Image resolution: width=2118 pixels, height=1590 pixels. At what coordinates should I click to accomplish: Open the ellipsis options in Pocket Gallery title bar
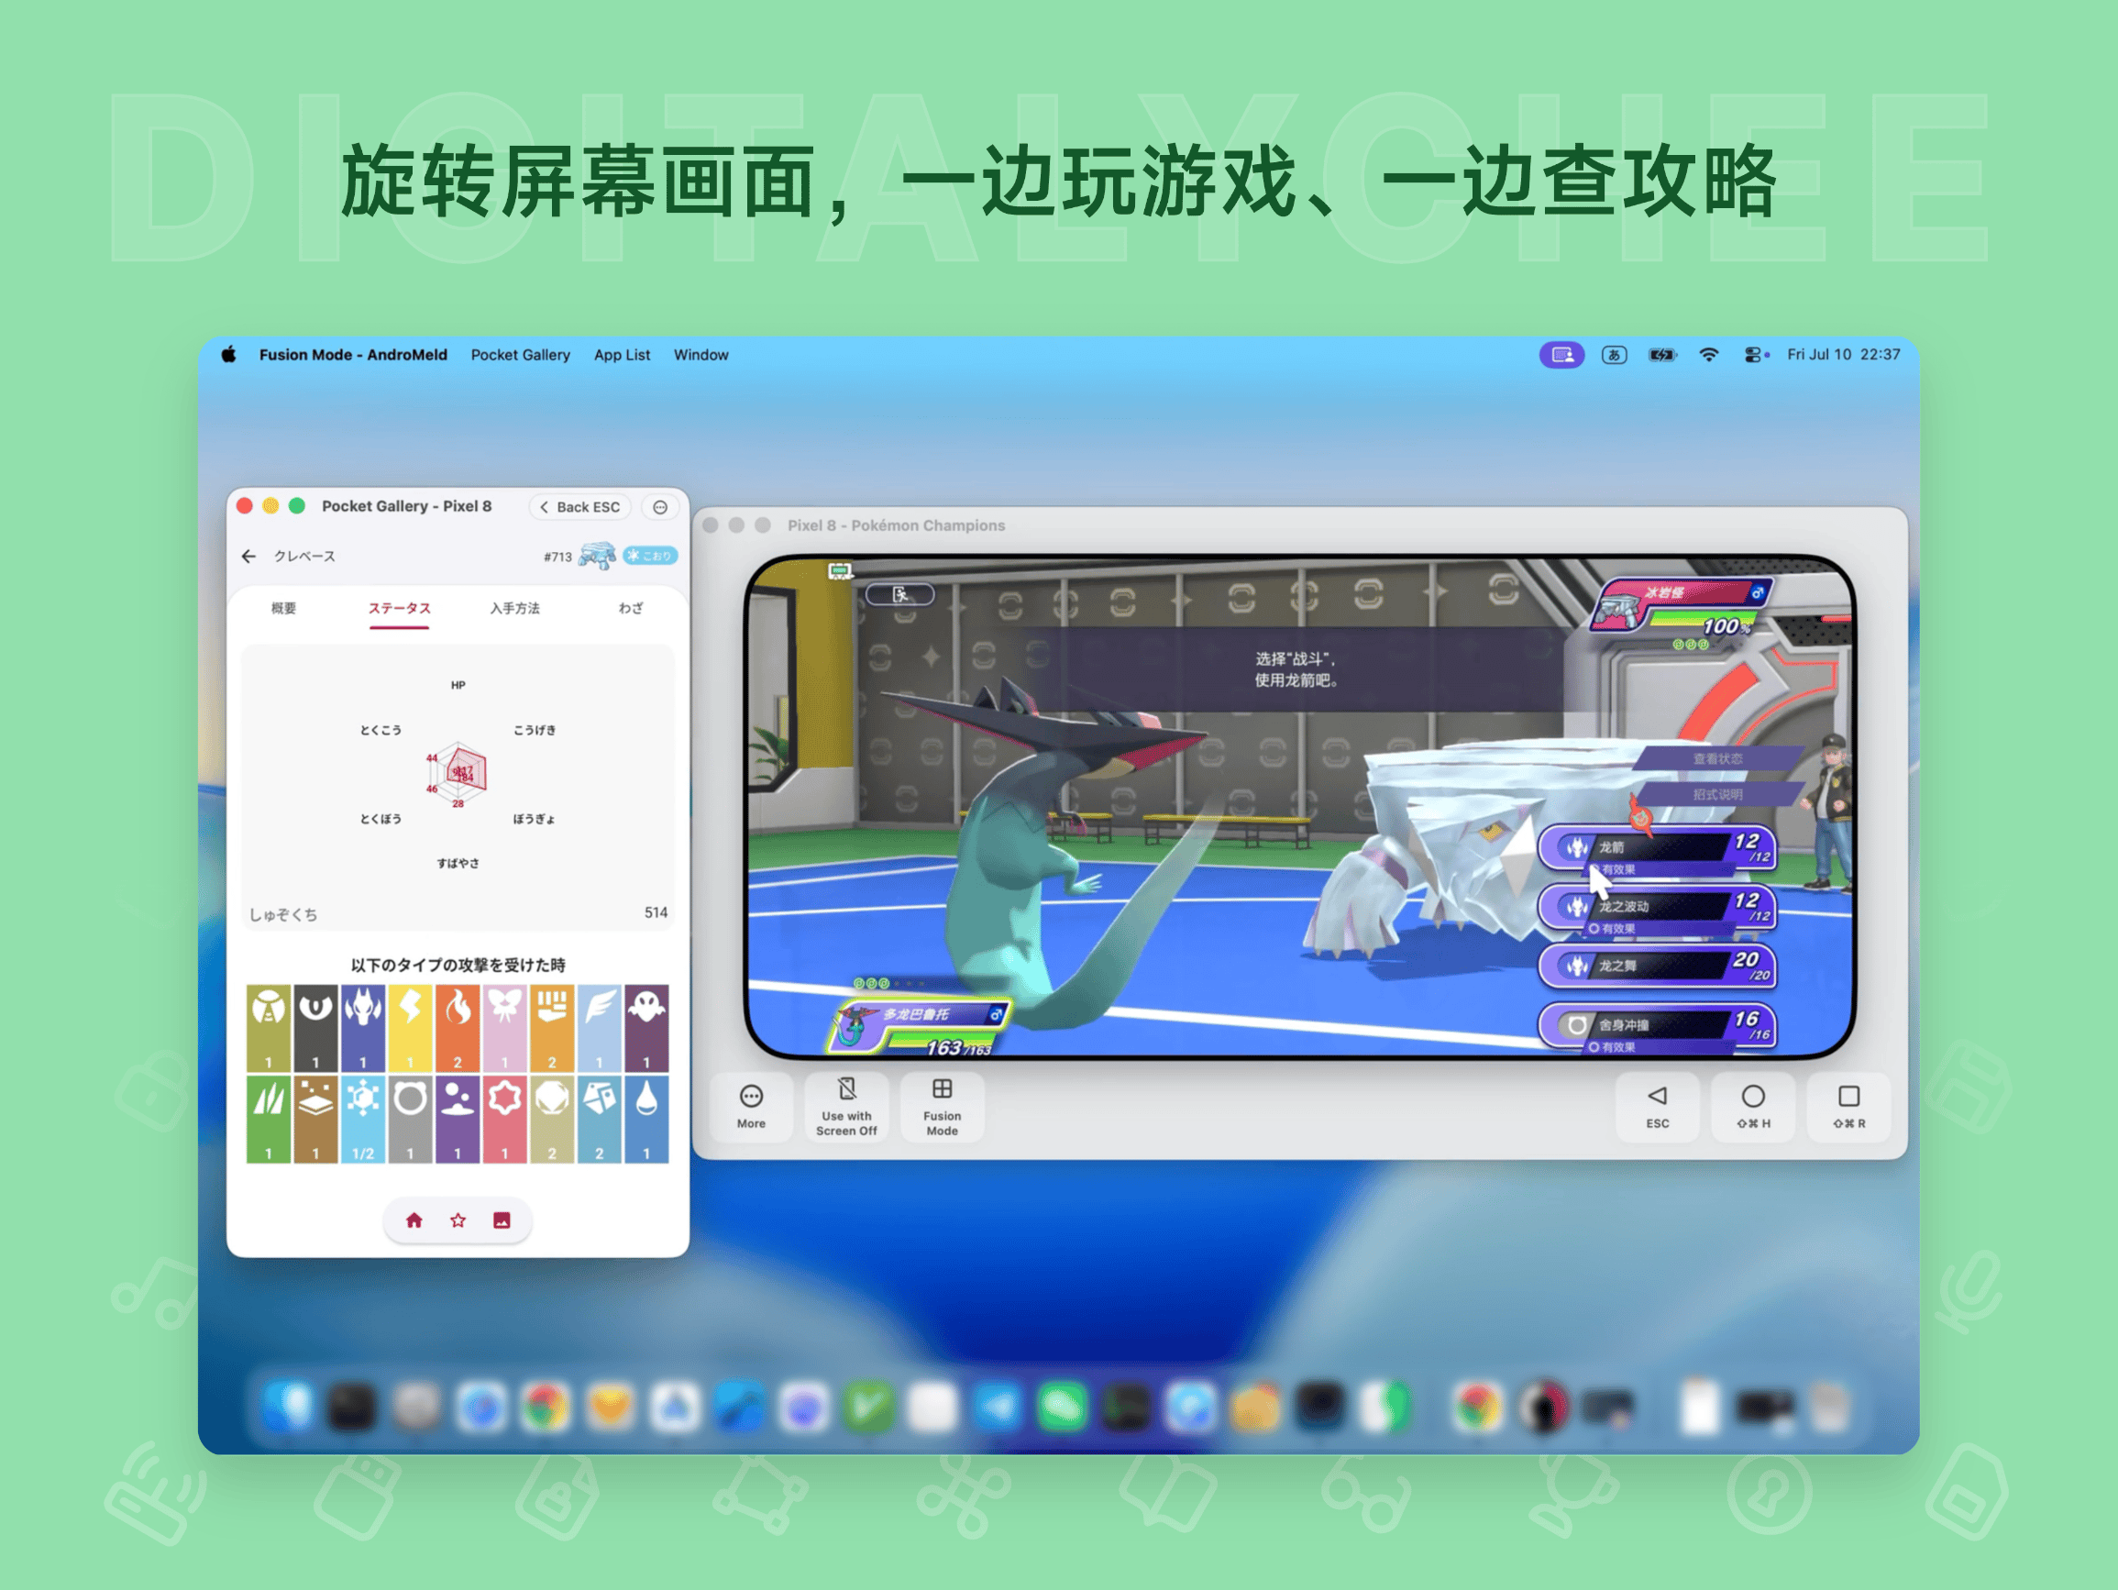tap(660, 507)
